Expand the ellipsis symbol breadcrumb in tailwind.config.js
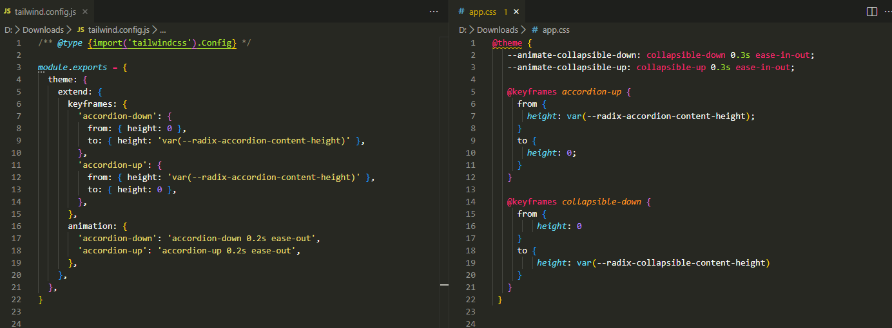 [163, 30]
